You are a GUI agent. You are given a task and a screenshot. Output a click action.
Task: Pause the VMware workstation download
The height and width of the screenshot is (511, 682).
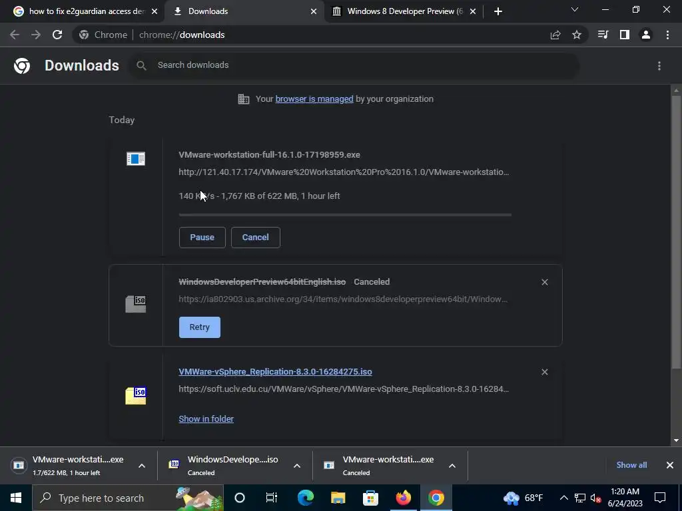(202, 238)
